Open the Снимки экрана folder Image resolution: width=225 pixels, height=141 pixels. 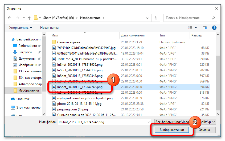[x=68, y=42]
